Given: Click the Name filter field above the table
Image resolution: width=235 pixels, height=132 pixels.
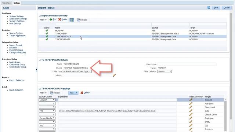Looking at the screenshot, I should click(103, 24).
